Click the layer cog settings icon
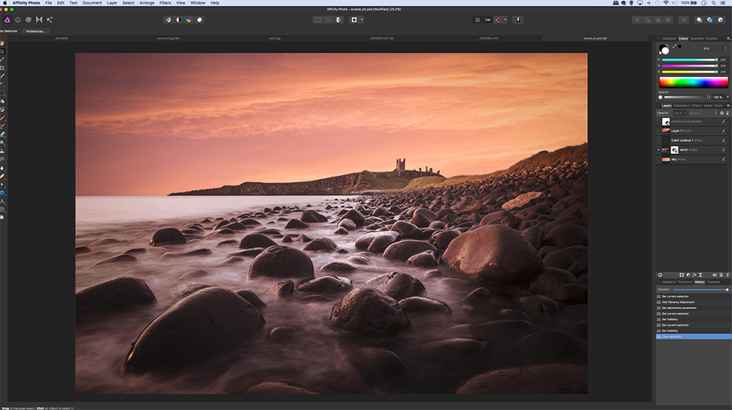The height and width of the screenshot is (410, 732). tap(722, 113)
